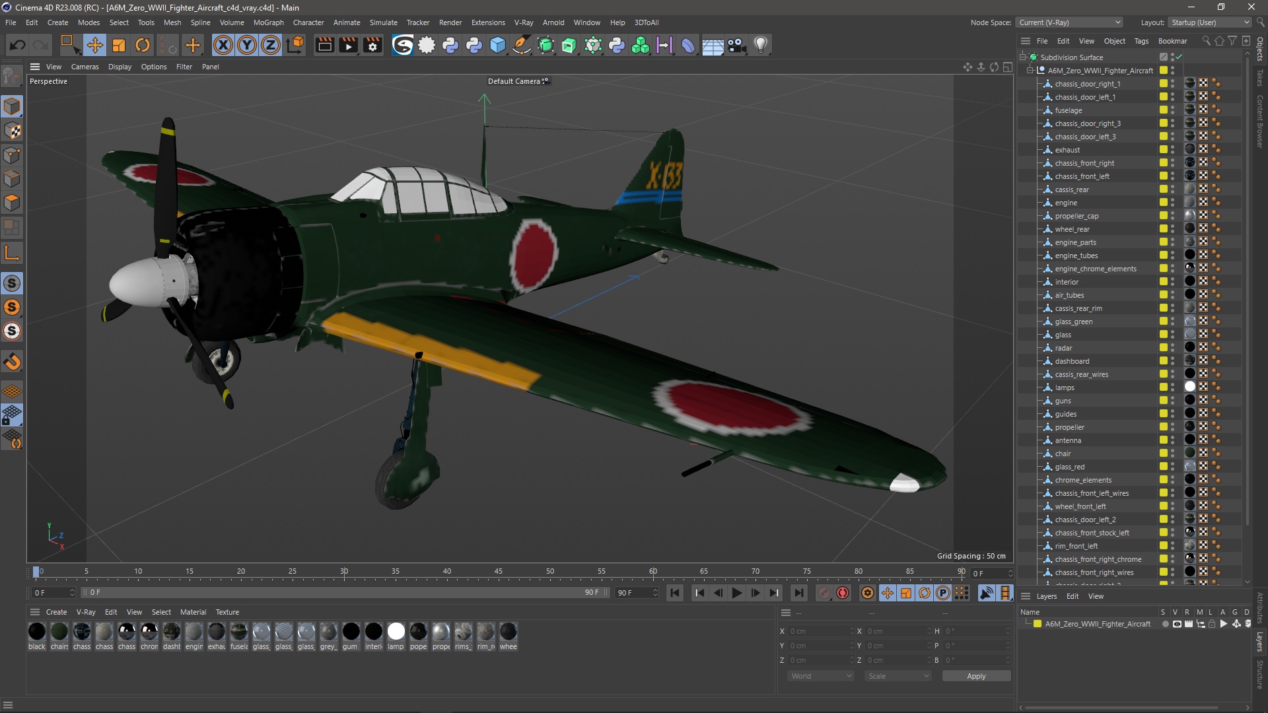Collapse the Subdivision Surface tree node
The height and width of the screenshot is (713, 1268).
(x=1023, y=57)
